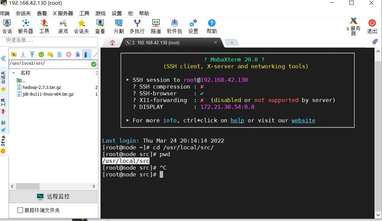The width and height of the screenshot is (382, 221).
Task: Click the help link in terminal banner
Action: click(237, 120)
